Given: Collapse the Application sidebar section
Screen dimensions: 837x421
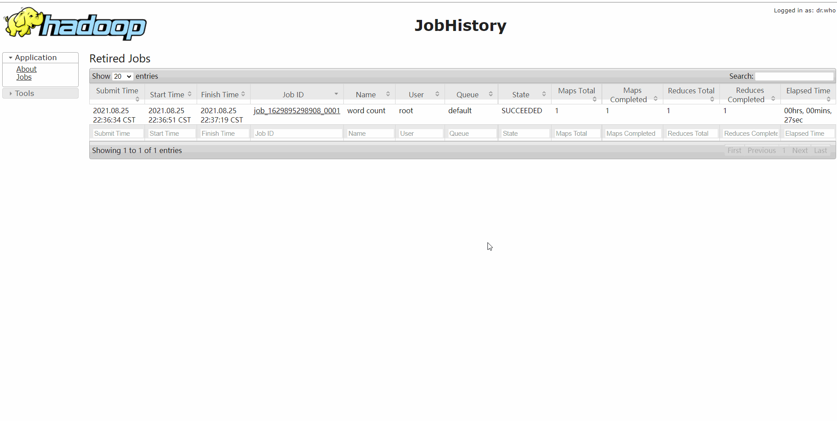Looking at the screenshot, I should 40,57.
